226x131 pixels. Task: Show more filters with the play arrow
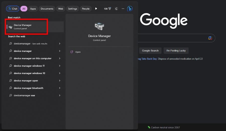coord(96,9)
